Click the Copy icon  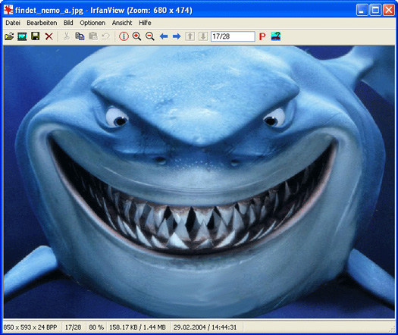80,36
